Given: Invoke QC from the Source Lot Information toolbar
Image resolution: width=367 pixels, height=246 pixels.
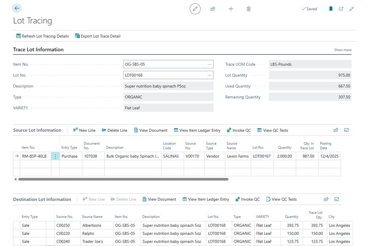Looking at the screenshot, I should point(238,130).
